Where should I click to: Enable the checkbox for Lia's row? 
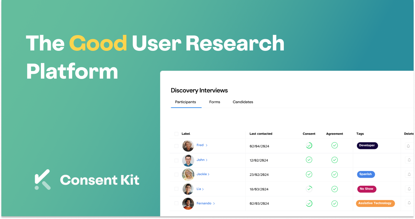pos(176,189)
